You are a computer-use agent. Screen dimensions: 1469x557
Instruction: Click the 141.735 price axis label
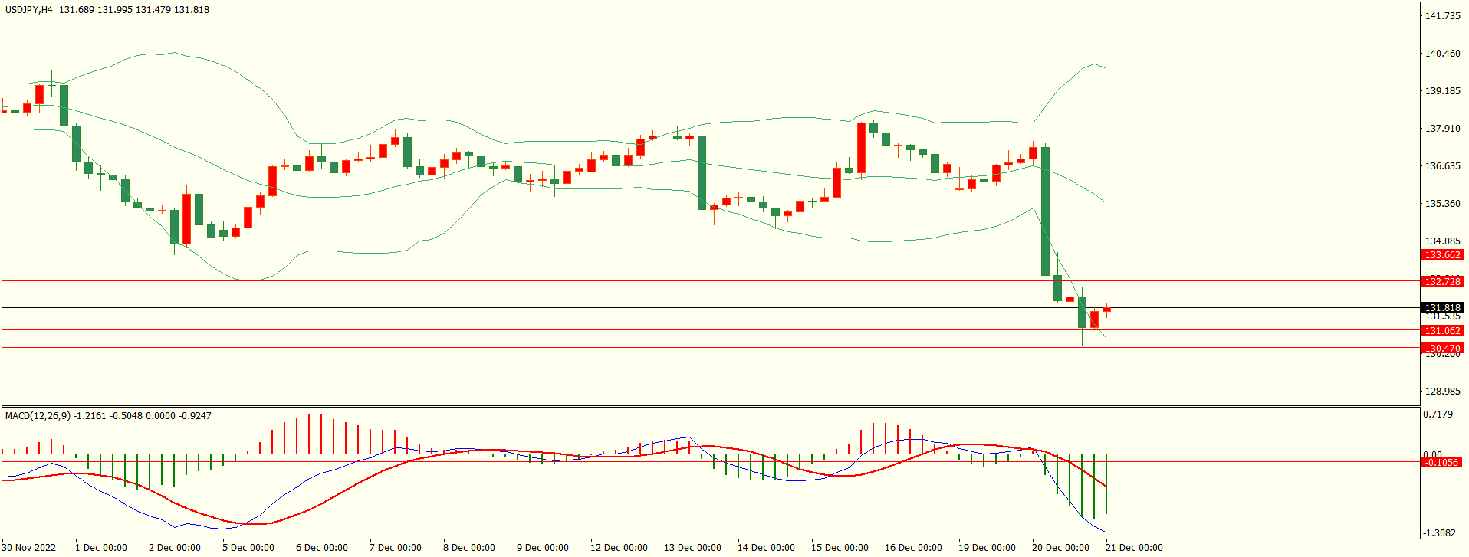tap(1442, 16)
